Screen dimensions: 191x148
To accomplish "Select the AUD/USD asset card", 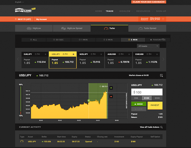I will [x=119, y=60].
